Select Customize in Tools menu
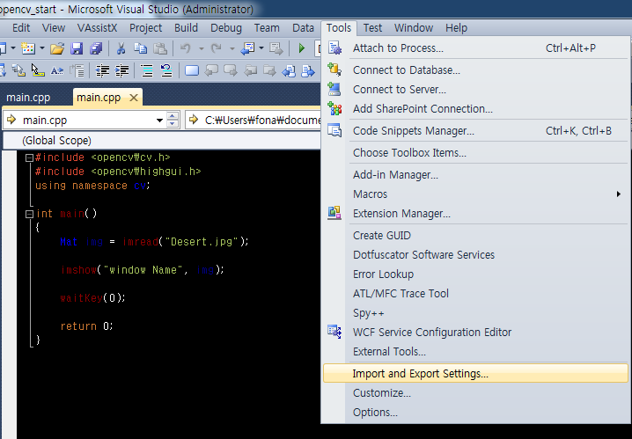632x439 pixels. coord(475,392)
